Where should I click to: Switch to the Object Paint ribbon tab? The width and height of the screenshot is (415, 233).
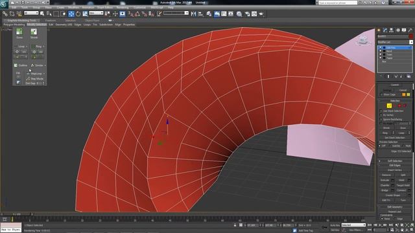tap(92, 20)
